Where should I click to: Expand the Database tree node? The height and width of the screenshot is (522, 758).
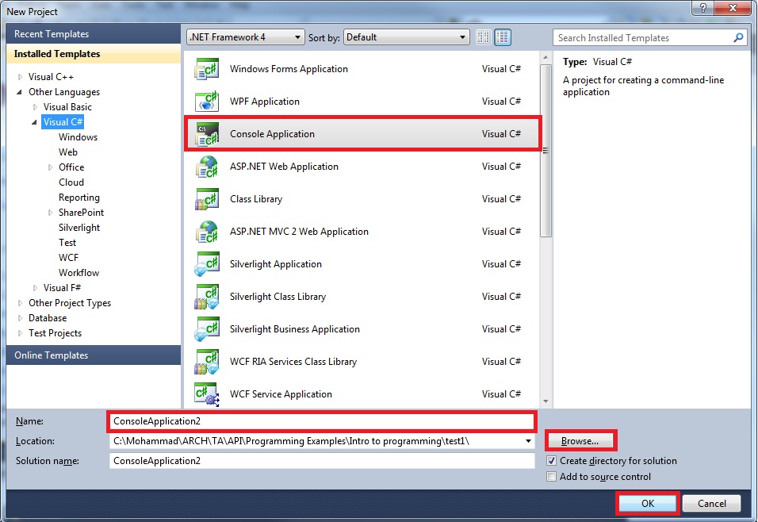pos(20,318)
